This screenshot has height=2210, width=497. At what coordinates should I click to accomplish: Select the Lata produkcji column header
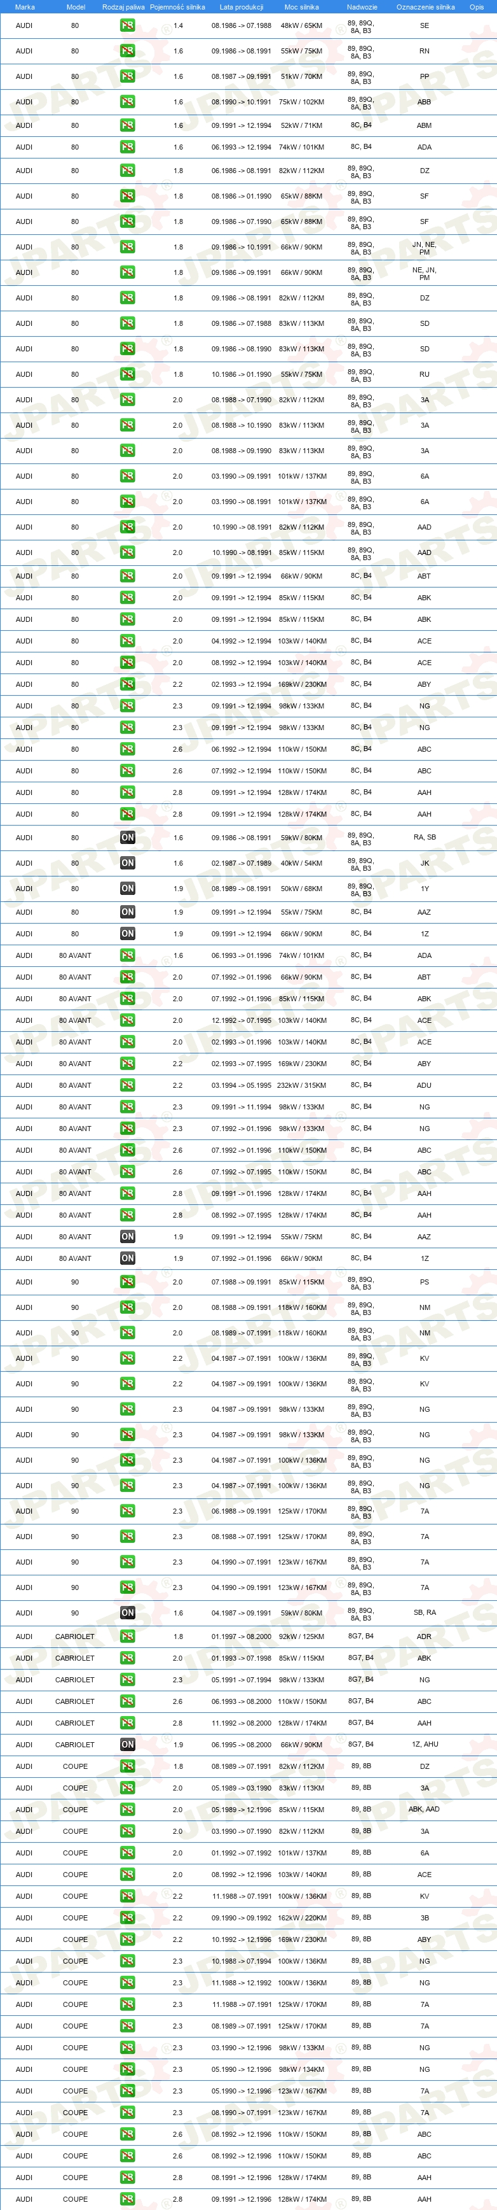(242, 7)
